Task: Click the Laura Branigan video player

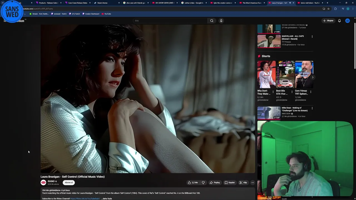Action: [x=148, y=99]
